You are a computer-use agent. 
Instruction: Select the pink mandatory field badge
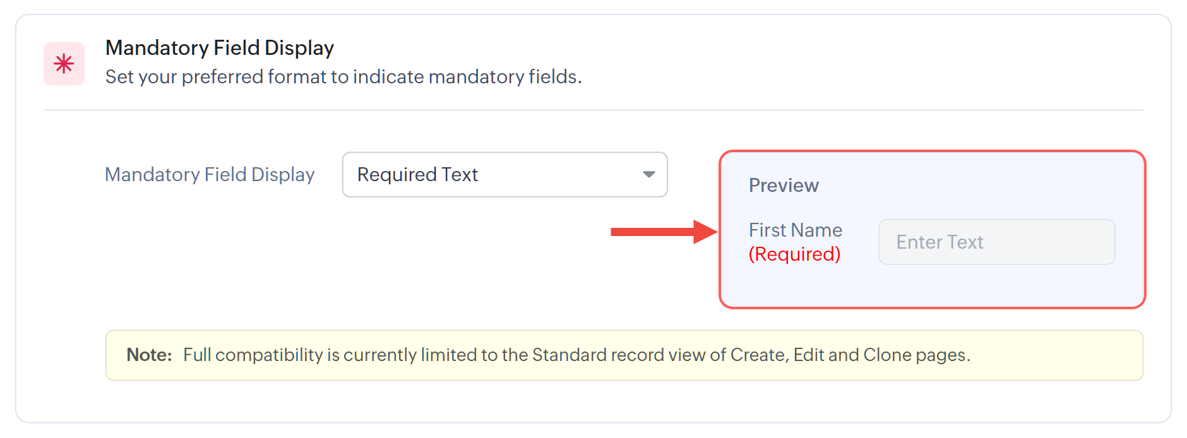63,63
